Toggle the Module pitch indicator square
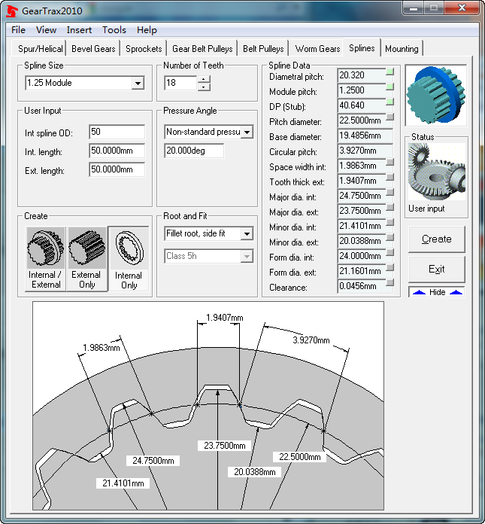This screenshot has height=524, width=485. click(390, 87)
